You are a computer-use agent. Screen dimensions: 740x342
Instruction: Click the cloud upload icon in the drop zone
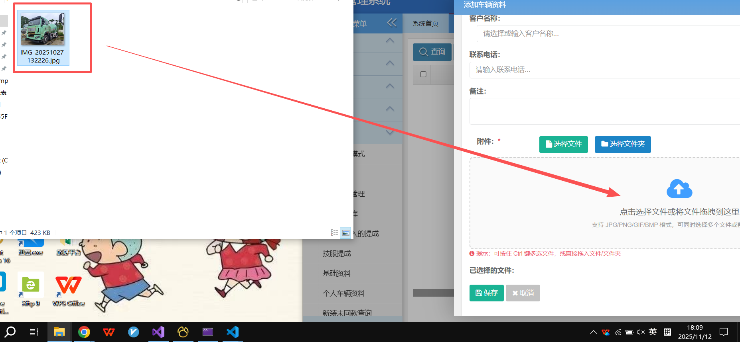pos(679,189)
